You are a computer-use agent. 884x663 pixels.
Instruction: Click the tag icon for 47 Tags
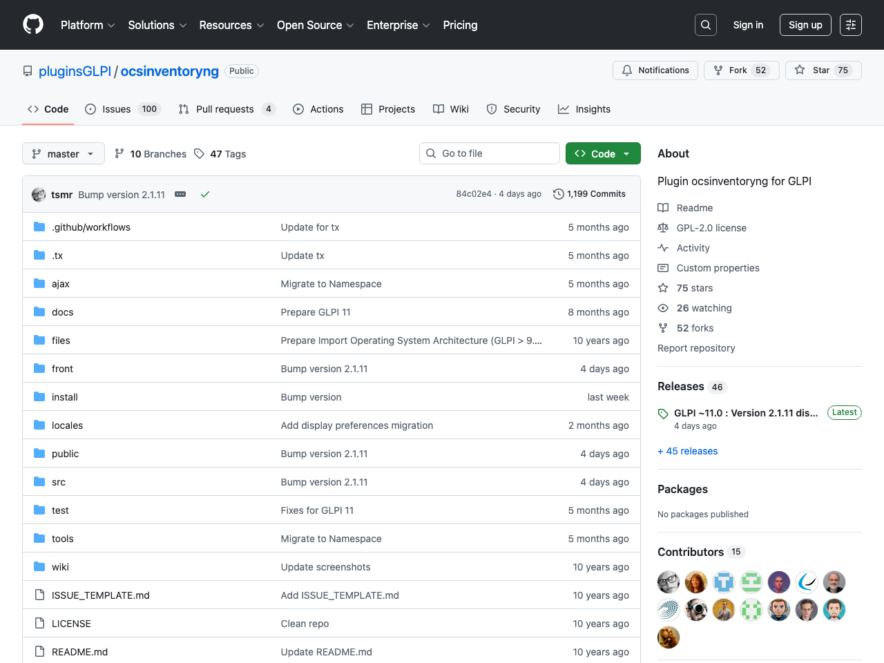coord(200,154)
